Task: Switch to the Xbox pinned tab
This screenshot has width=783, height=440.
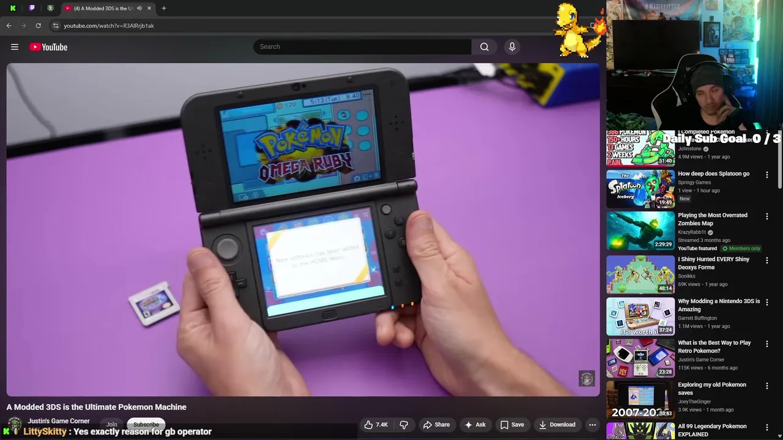Action: pyautogui.click(x=50, y=8)
